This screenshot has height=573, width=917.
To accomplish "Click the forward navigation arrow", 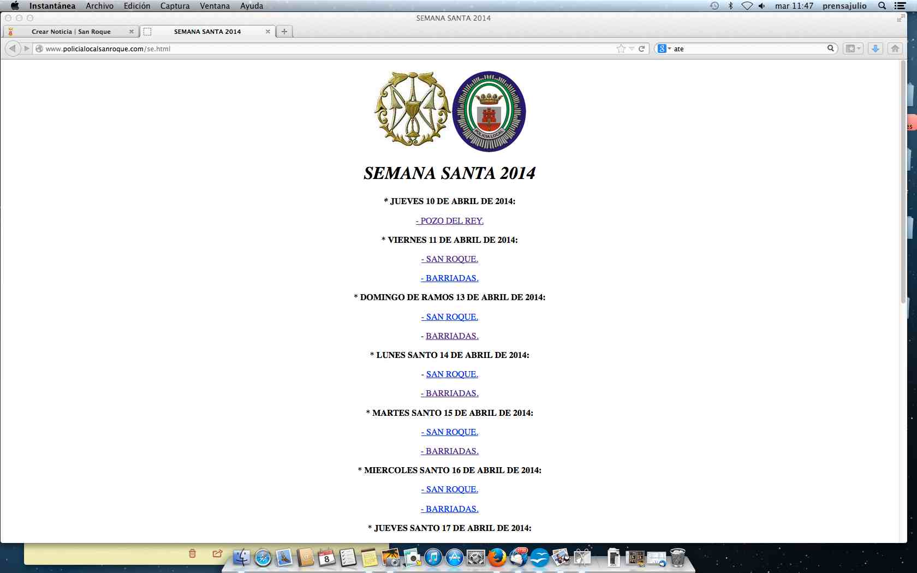I will 26,49.
